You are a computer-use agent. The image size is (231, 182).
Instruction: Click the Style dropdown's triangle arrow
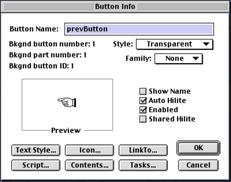205,44
